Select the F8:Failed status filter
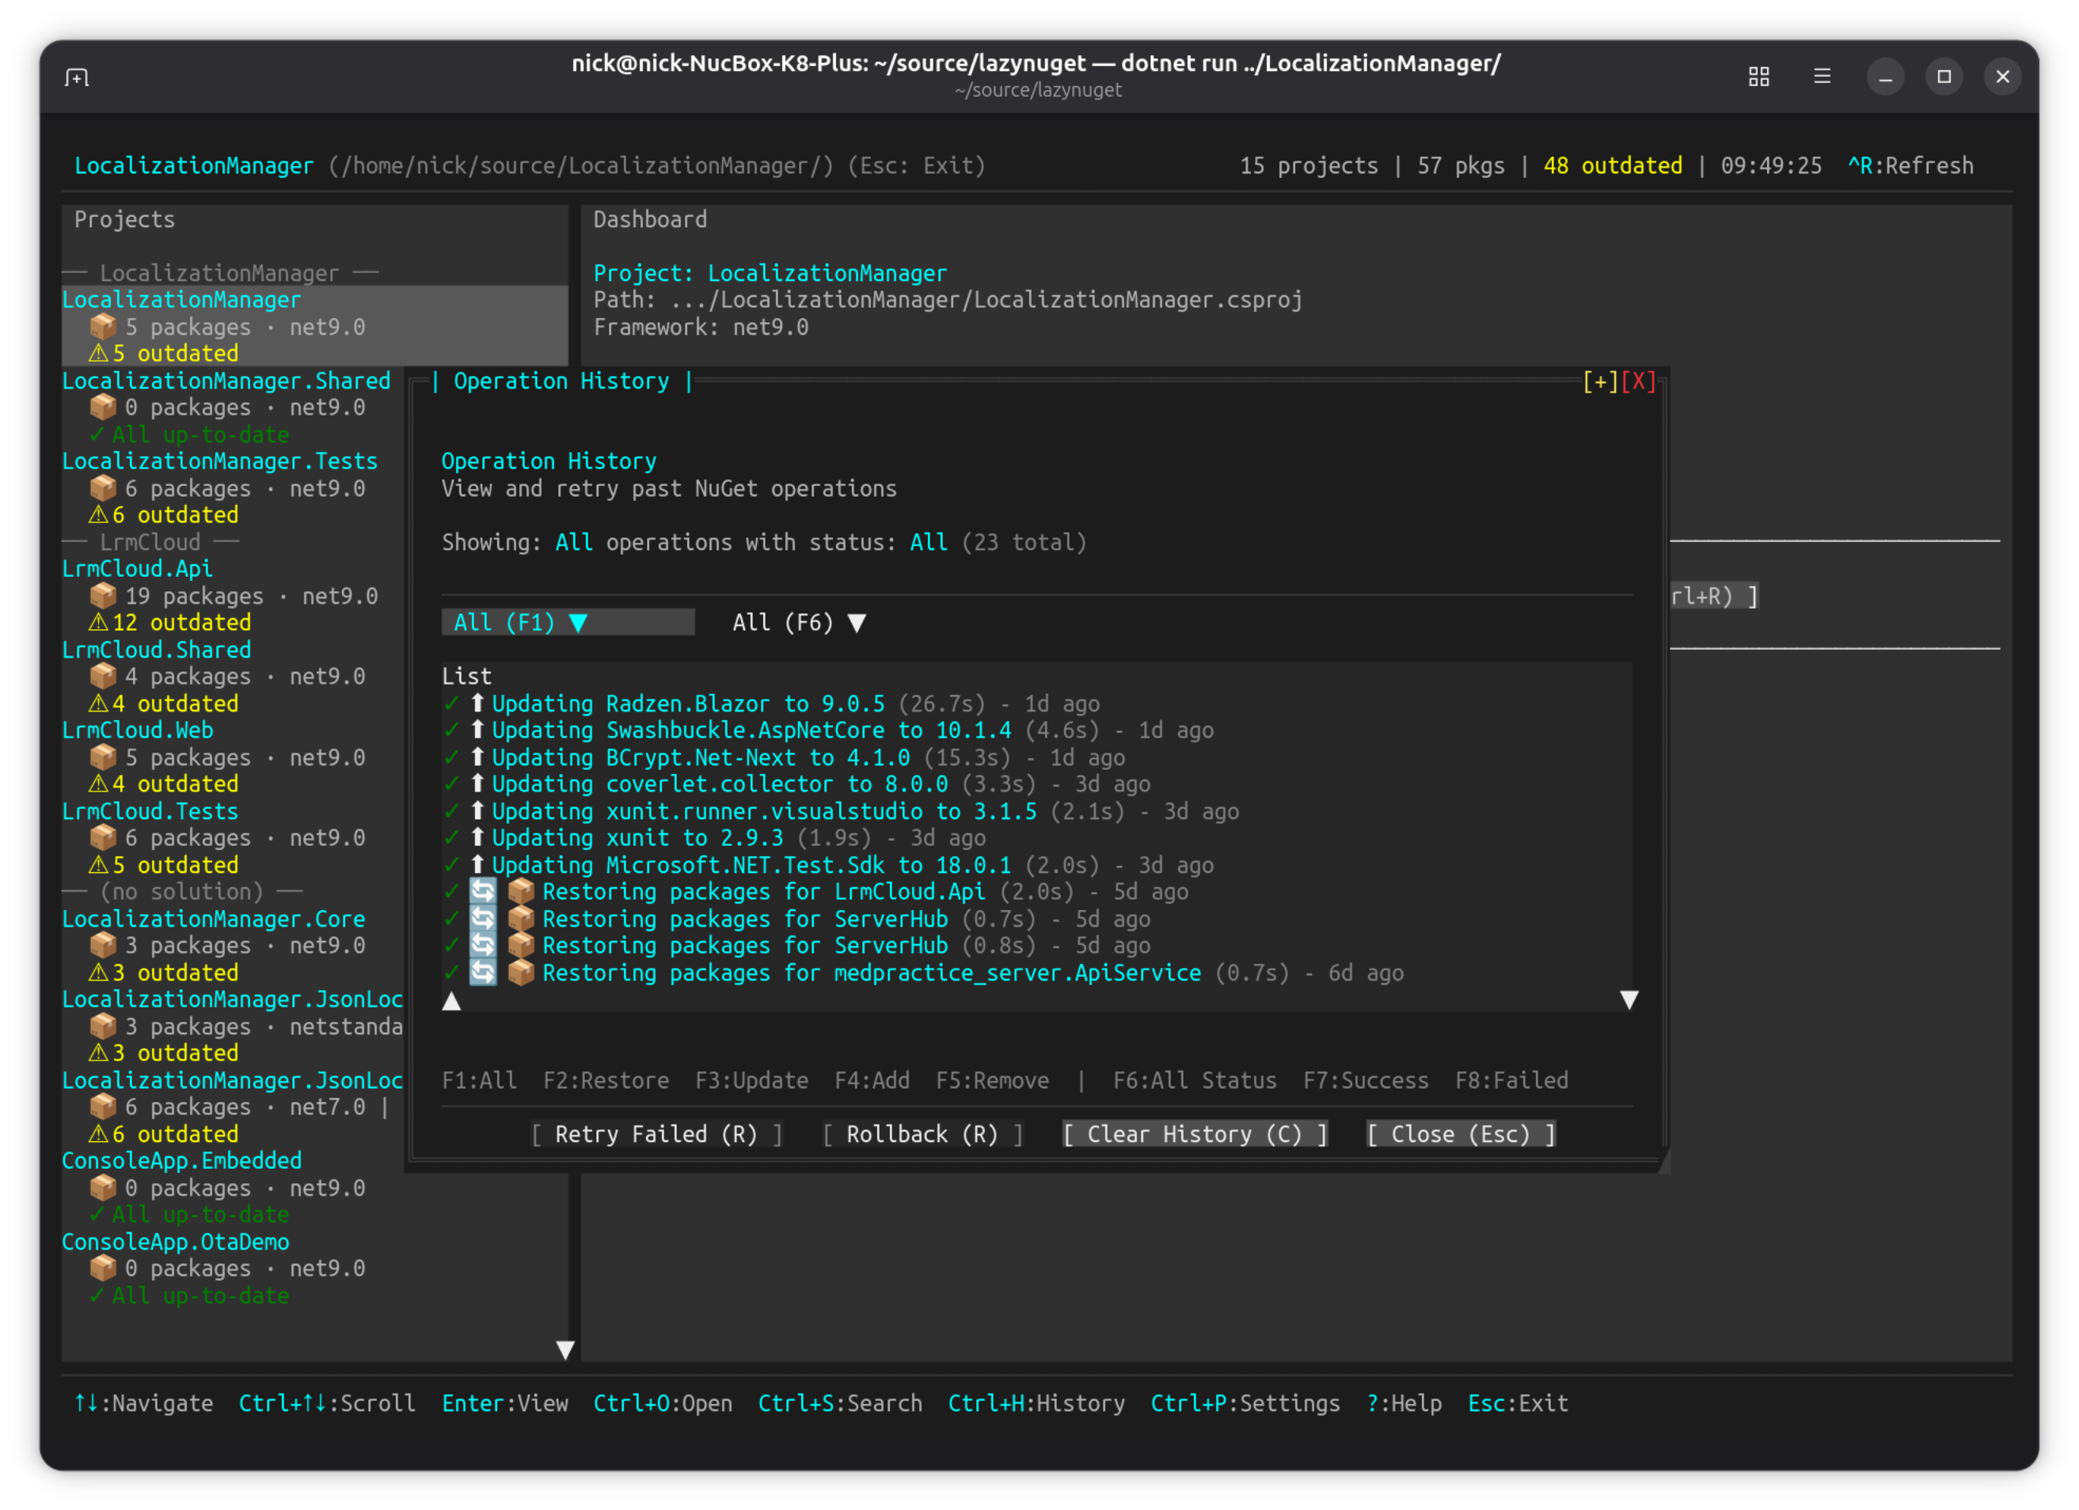Screen dimensions: 2079x1510 (1511, 1081)
